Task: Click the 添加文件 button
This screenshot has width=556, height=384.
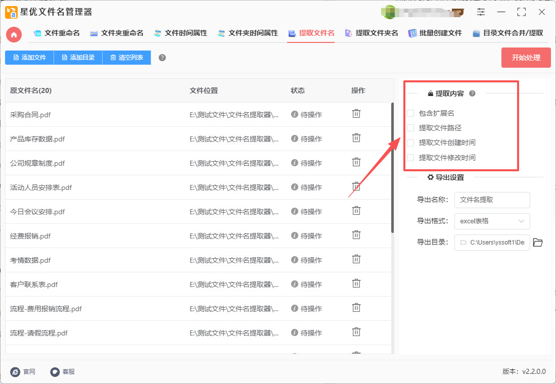Action: (29, 58)
